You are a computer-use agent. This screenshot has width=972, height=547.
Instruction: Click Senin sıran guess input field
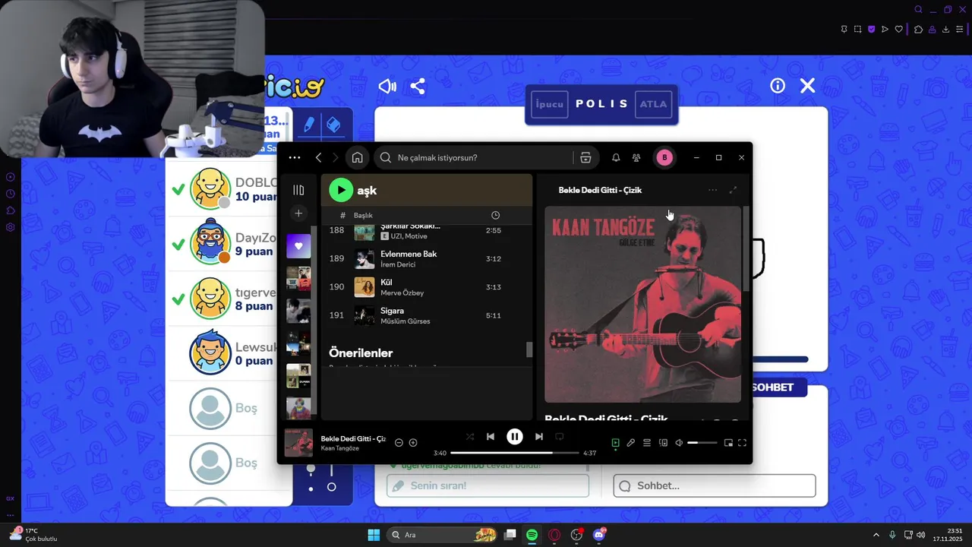click(488, 485)
